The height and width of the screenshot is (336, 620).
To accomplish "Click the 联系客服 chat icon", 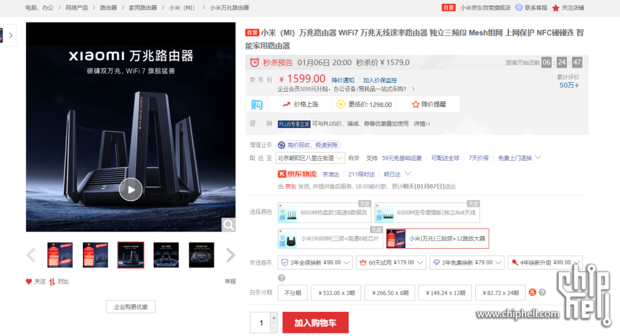I will click(x=519, y=8).
